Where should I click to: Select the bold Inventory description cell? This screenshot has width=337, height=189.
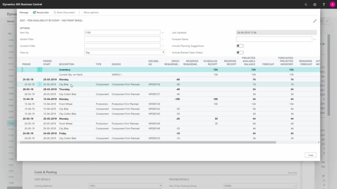pos(65,70)
